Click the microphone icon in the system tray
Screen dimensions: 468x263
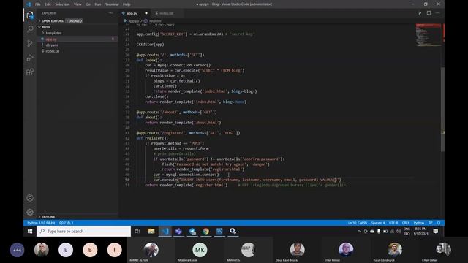coord(379,231)
